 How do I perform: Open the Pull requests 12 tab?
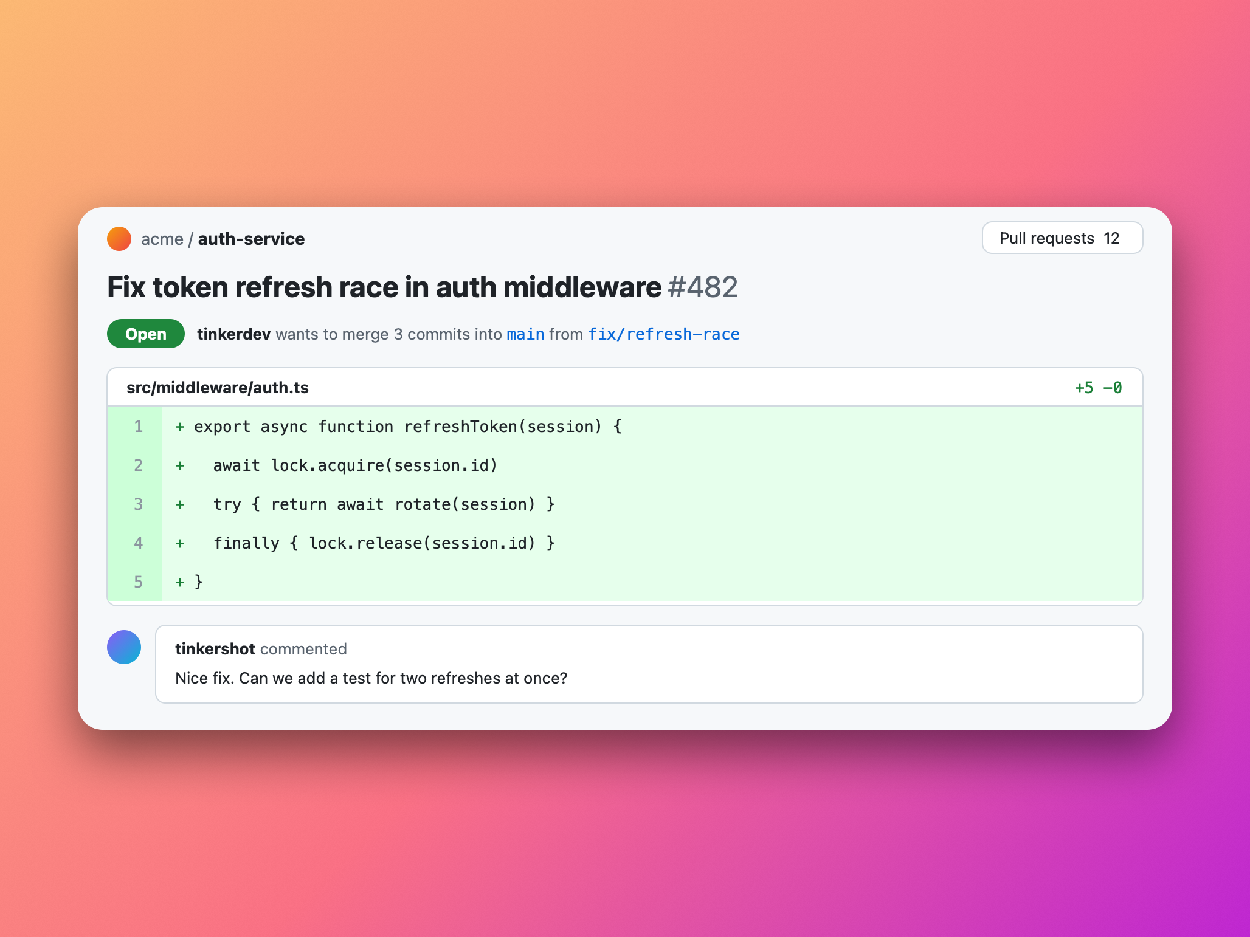[1062, 238]
